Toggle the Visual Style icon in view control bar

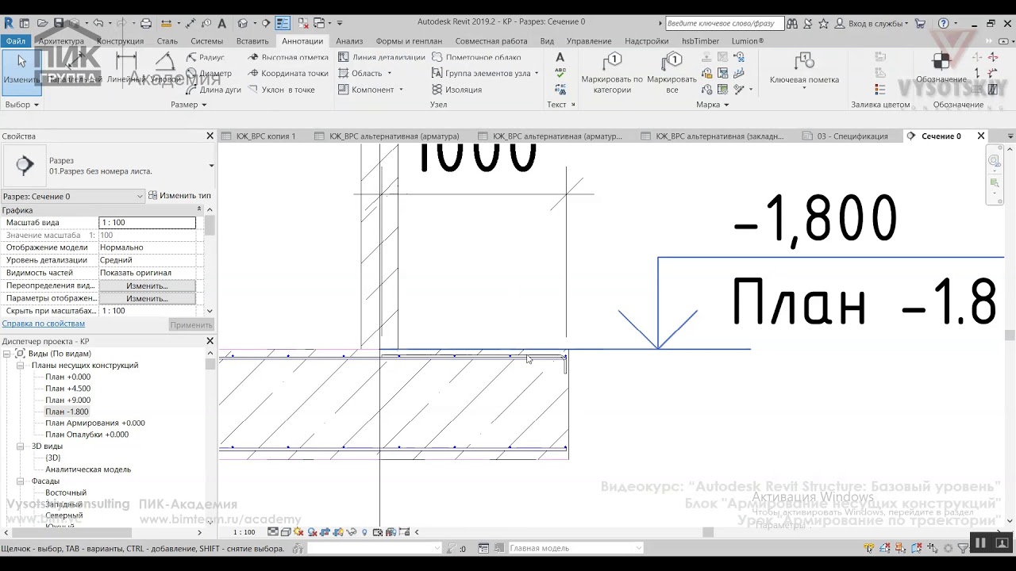[x=286, y=532]
